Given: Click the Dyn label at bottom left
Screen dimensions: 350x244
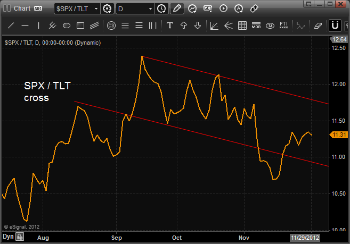Looking at the screenshot, I should click(x=9, y=237).
